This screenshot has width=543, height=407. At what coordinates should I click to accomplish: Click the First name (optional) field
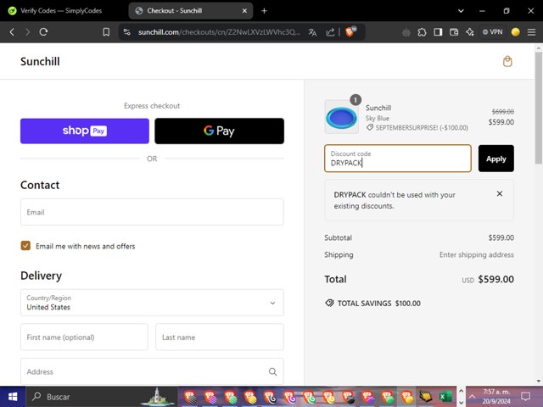(84, 337)
